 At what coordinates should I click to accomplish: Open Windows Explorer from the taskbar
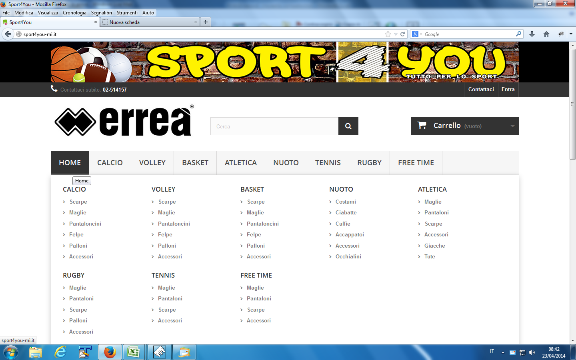tap(36, 352)
